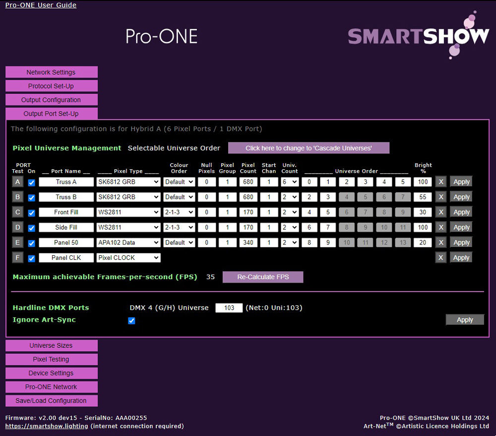Screen dimensions: 496x436
Task: Click the Re-Calculate FPS button
Action: (262, 277)
